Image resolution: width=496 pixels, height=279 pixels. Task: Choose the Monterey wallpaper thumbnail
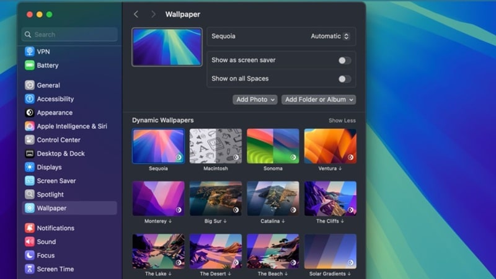click(x=158, y=198)
